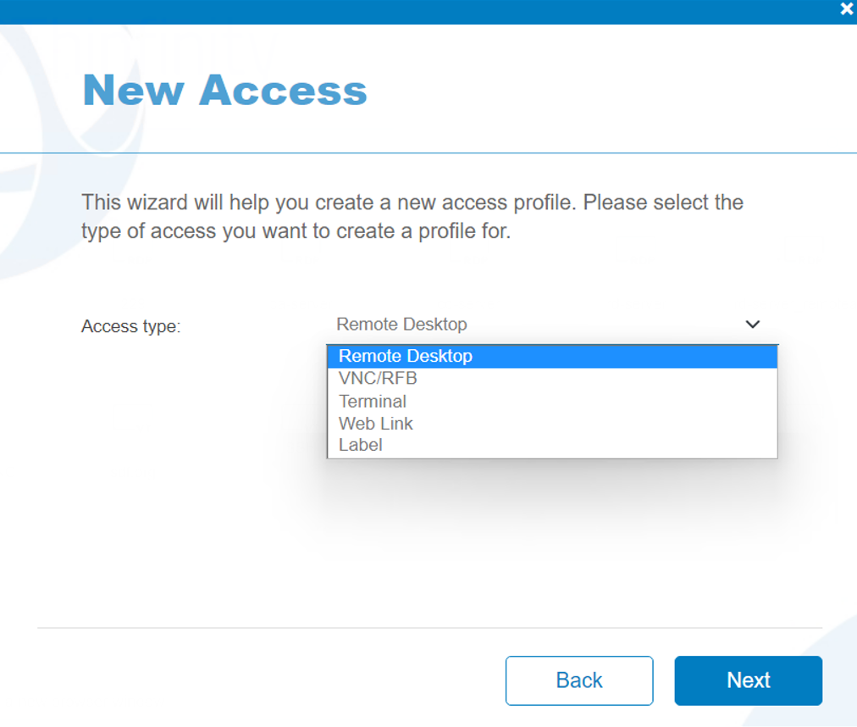This screenshot has height=727, width=857.
Task: Click the Remote Desktop combo box field
Action: 508,325
